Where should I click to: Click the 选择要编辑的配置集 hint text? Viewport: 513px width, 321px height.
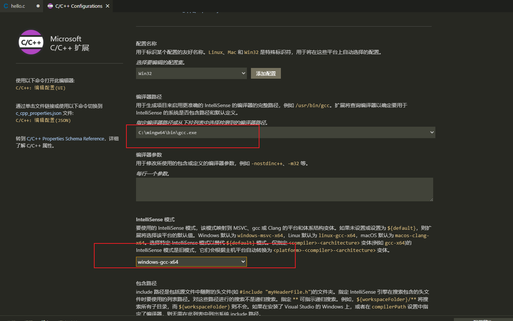160,62
